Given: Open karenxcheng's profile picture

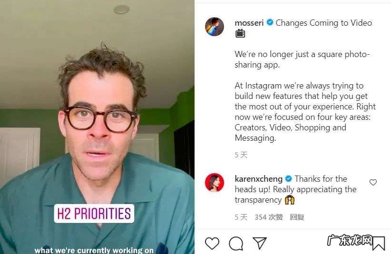Looking at the screenshot, I should click(x=215, y=183).
